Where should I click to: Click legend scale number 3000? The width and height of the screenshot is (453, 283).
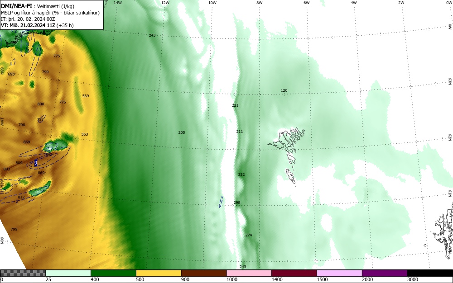click(413, 279)
